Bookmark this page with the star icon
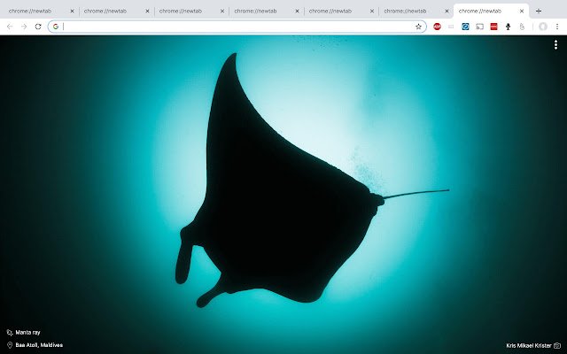567x354 pixels. (418, 27)
